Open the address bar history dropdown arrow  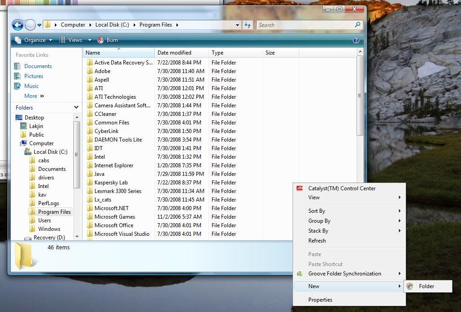coord(237,25)
